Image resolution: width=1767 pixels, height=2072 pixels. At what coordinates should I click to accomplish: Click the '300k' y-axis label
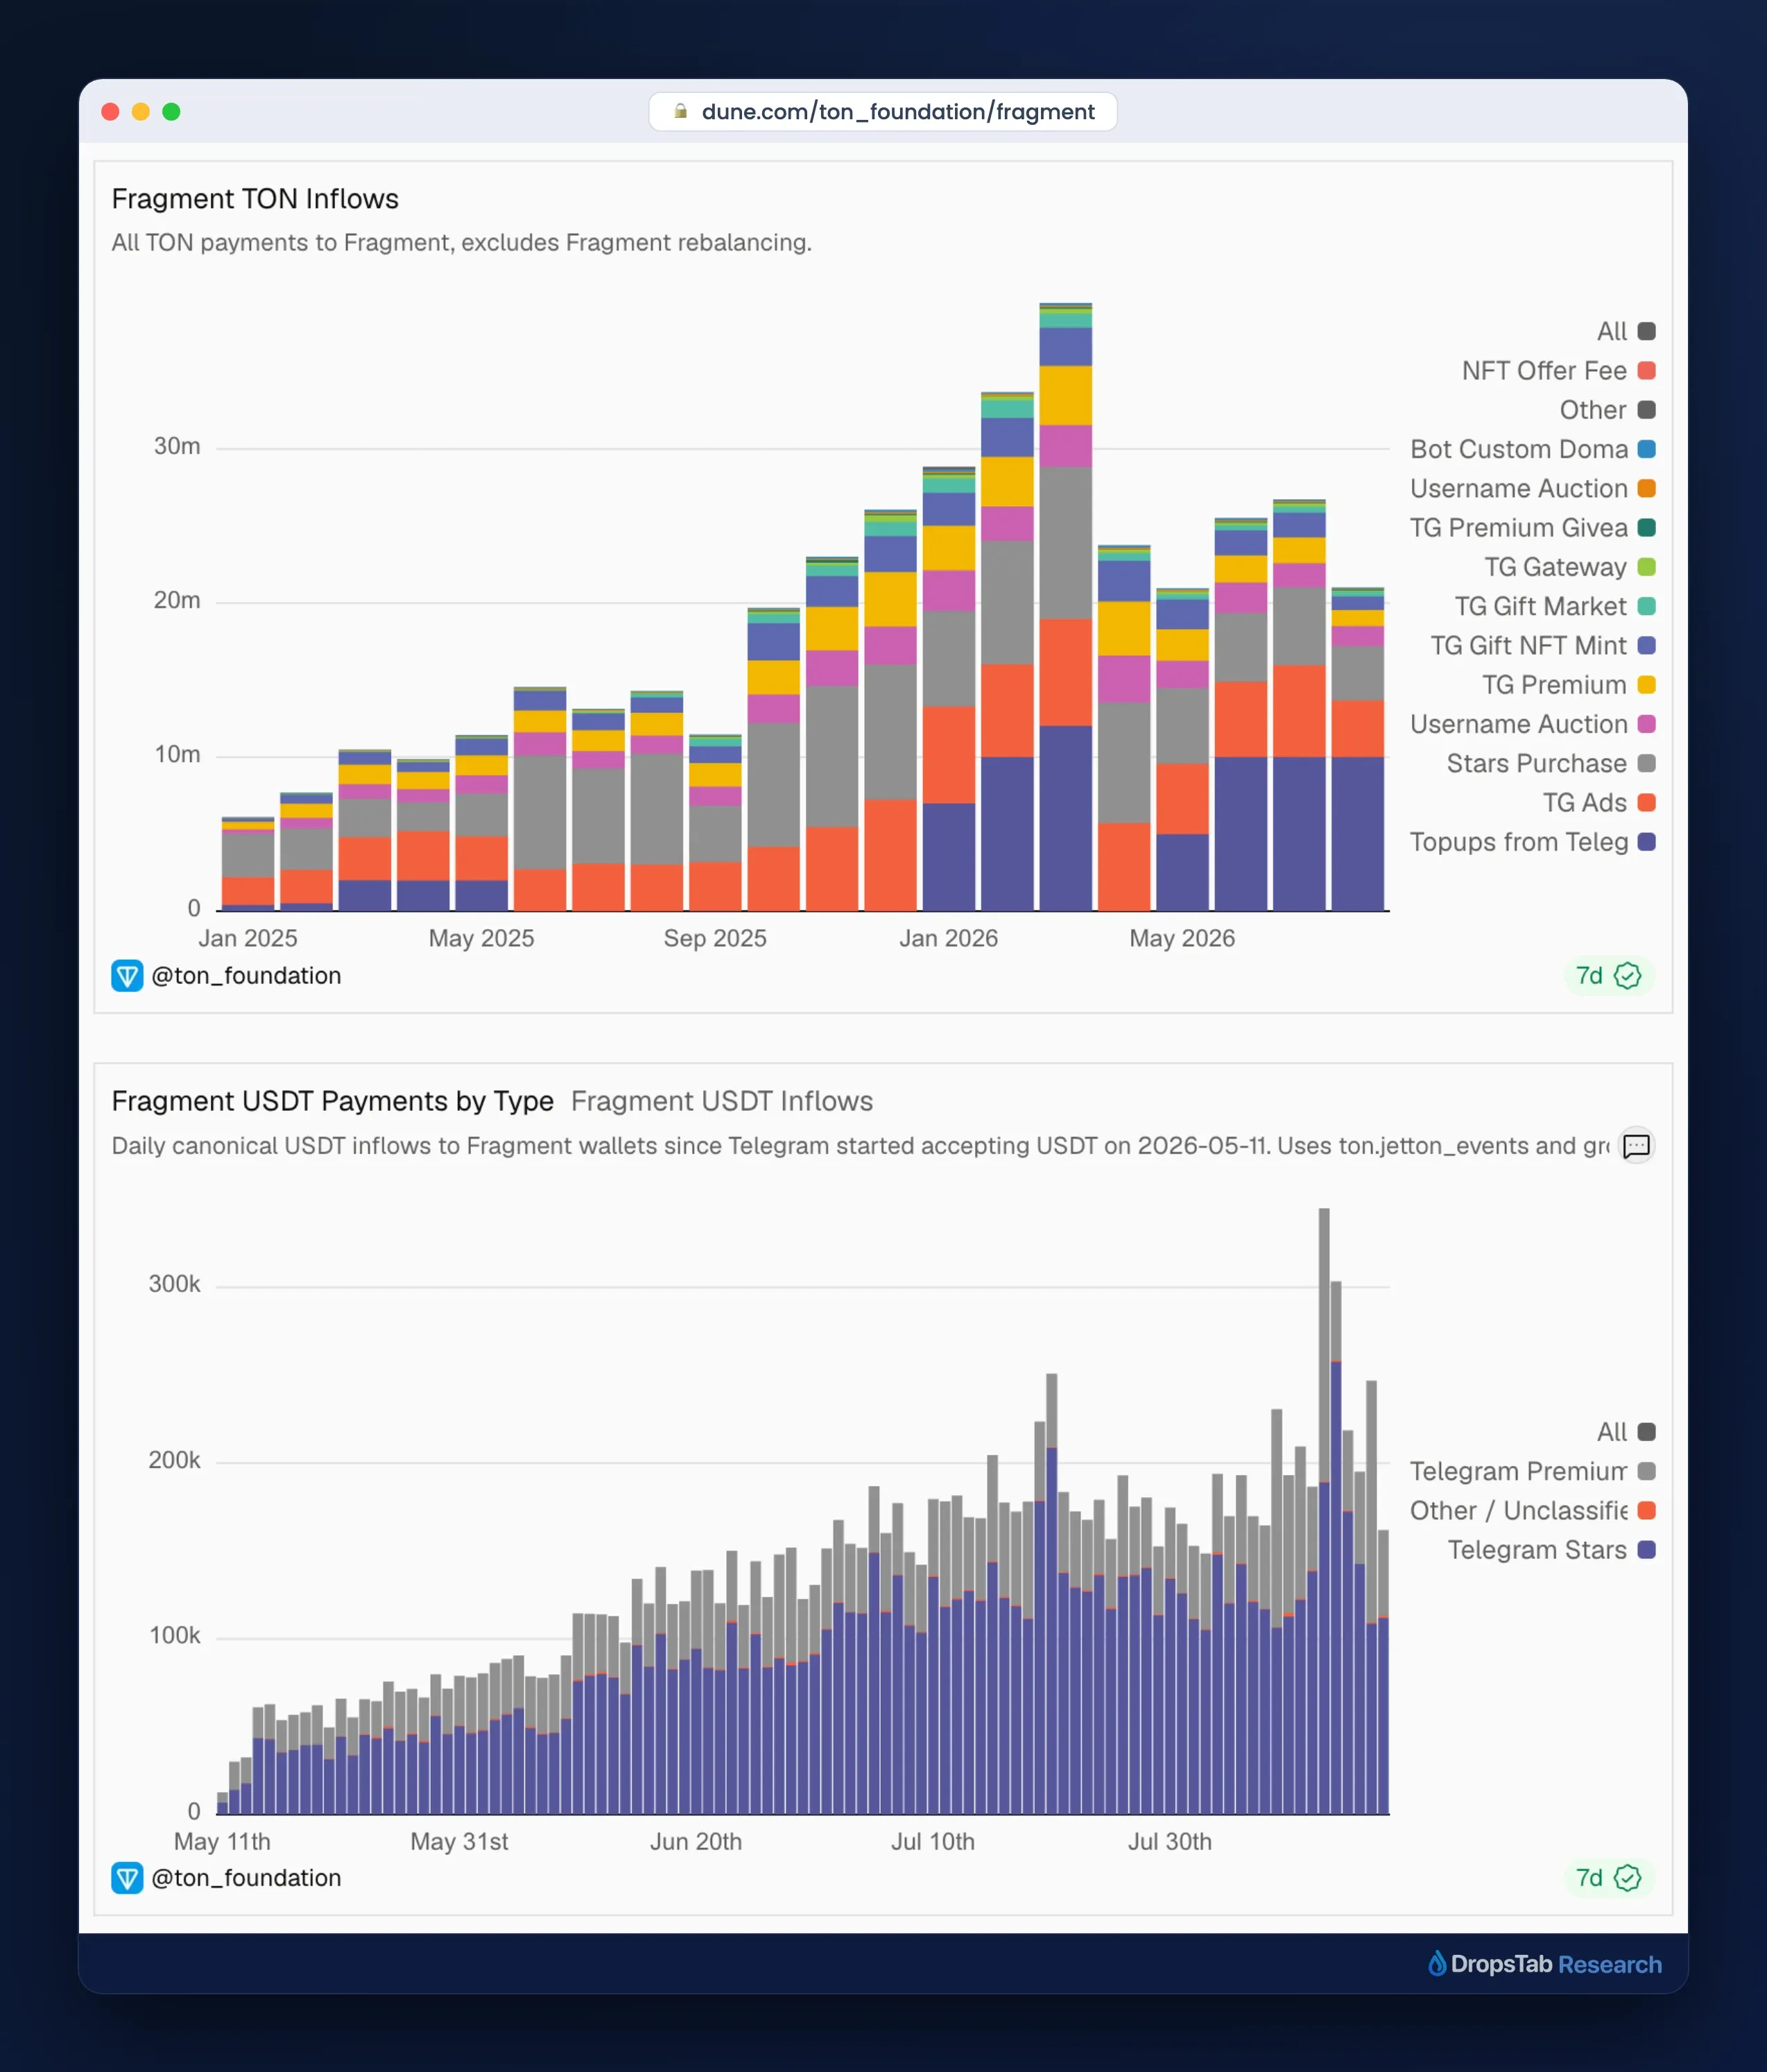174,1284
